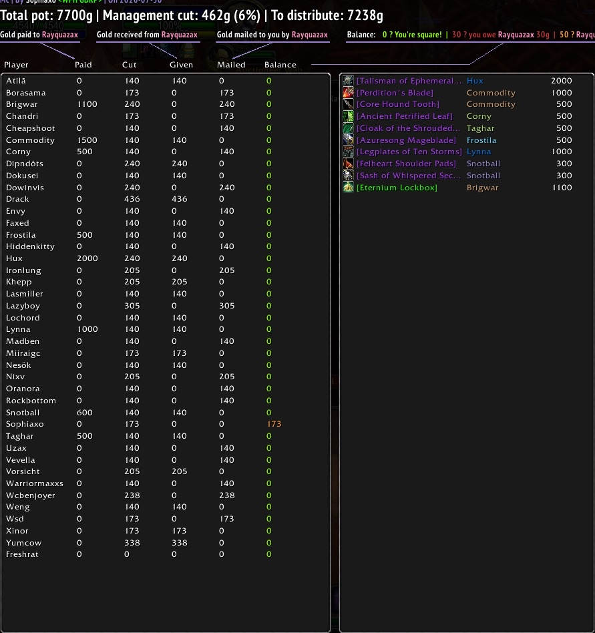Open the [Eternium Lockbox] item link
This screenshot has width=595, height=633.
click(397, 188)
